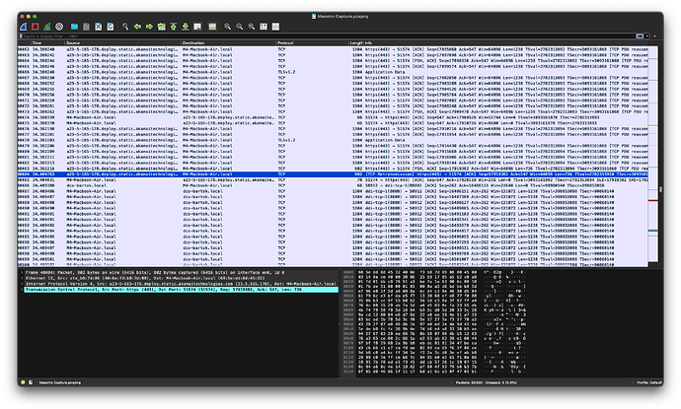Jump to the last packet using down arrow icon
The width and height of the screenshot is (681, 409).
185,27
